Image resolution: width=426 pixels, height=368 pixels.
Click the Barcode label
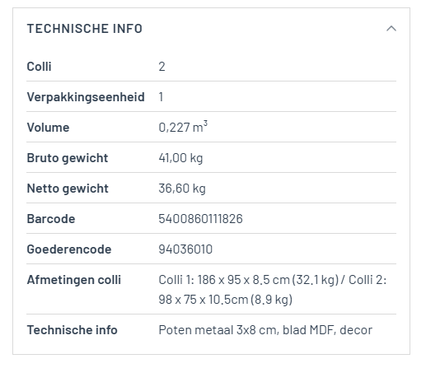point(51,219)
